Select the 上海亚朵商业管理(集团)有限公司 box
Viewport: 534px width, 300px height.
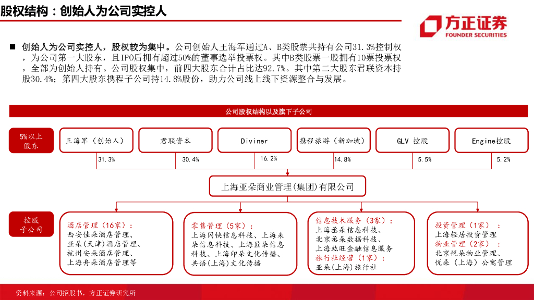(x=287, y=186)
